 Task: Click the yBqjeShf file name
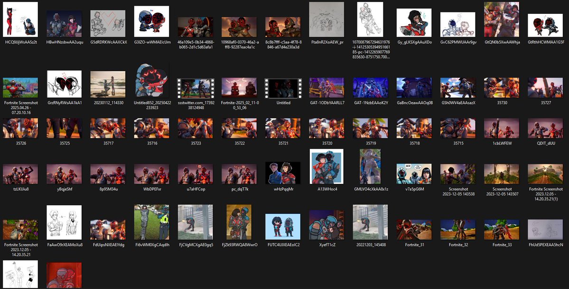coord(64,189)
